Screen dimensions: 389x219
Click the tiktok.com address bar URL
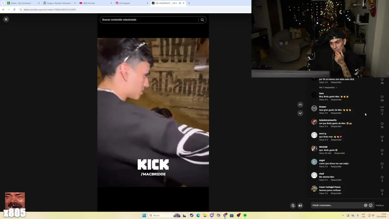click(x=50, y=9)
